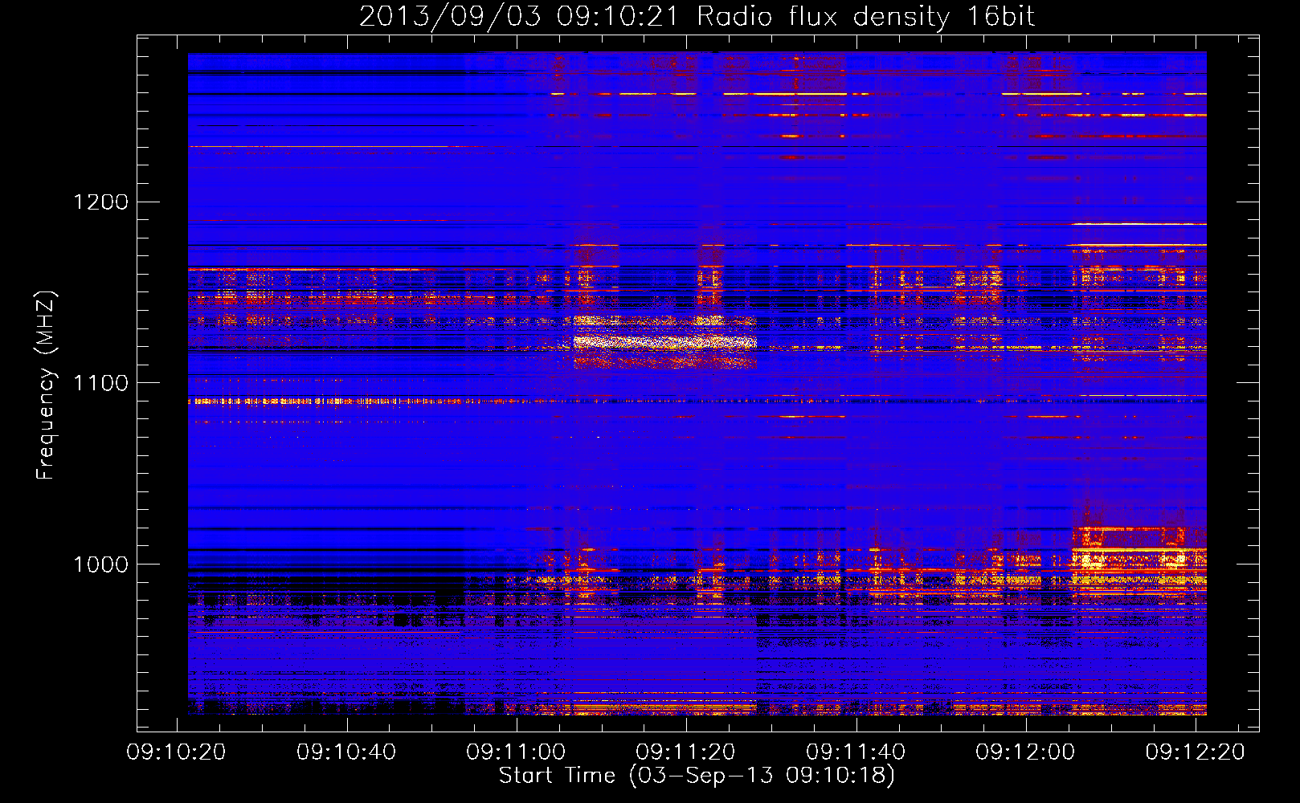Select the 1100 frequency tick label

click(100, 383)
